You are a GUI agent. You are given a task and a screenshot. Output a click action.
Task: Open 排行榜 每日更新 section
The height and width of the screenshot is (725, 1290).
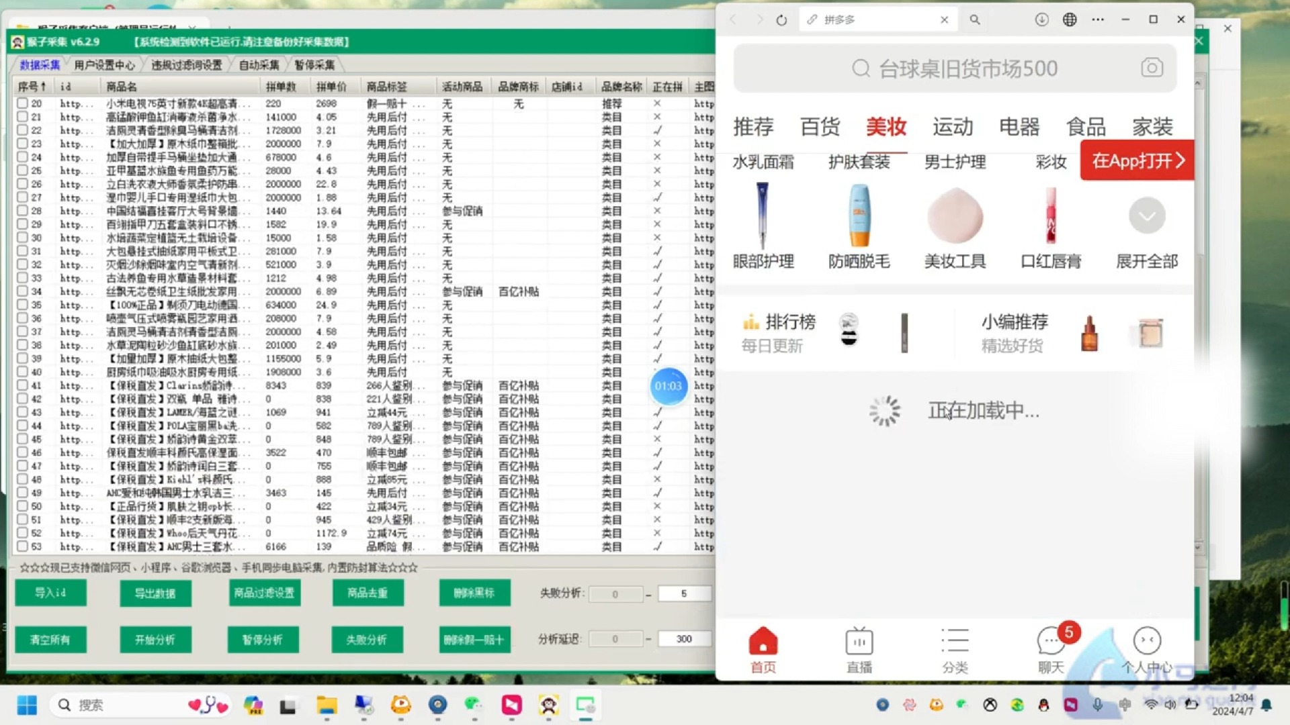click(x=833, y=333)
